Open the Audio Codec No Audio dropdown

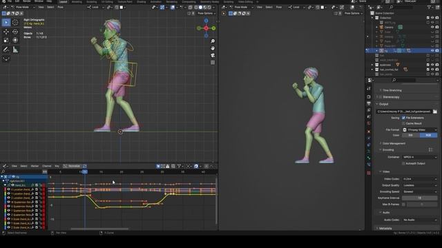pyautogui.click(x=420, y=220)
